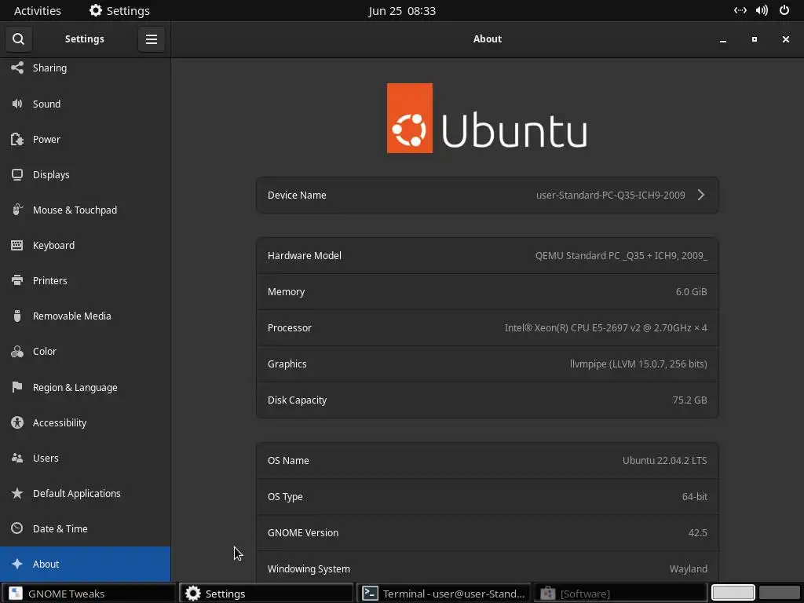This screenshot has width=804, height=603.
Task: Click the Date & Time clock icon
Action: click(17, 528)
